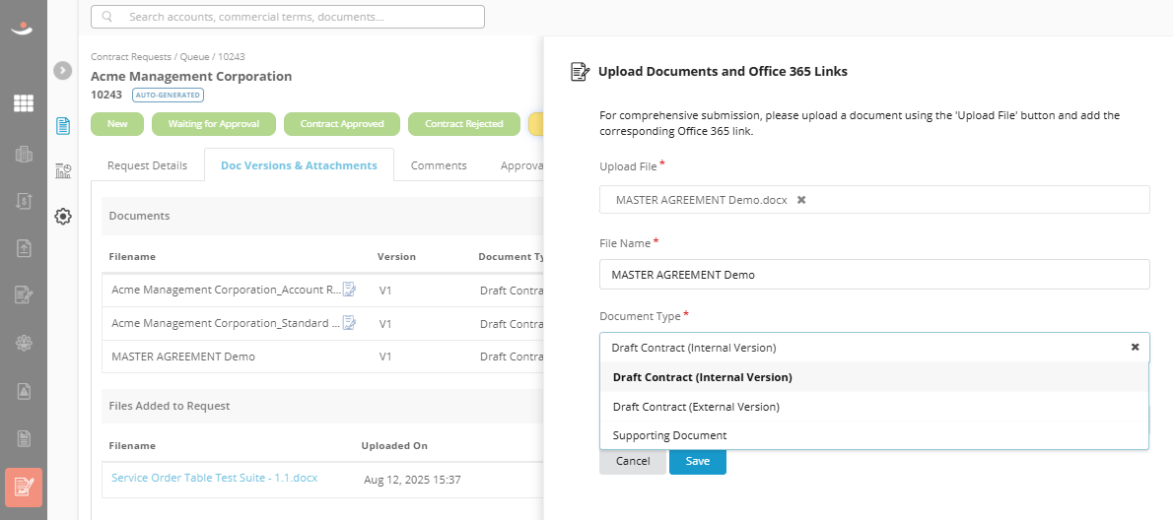Focus the global search field
The image size is (1173, 520).
[287, 17]
